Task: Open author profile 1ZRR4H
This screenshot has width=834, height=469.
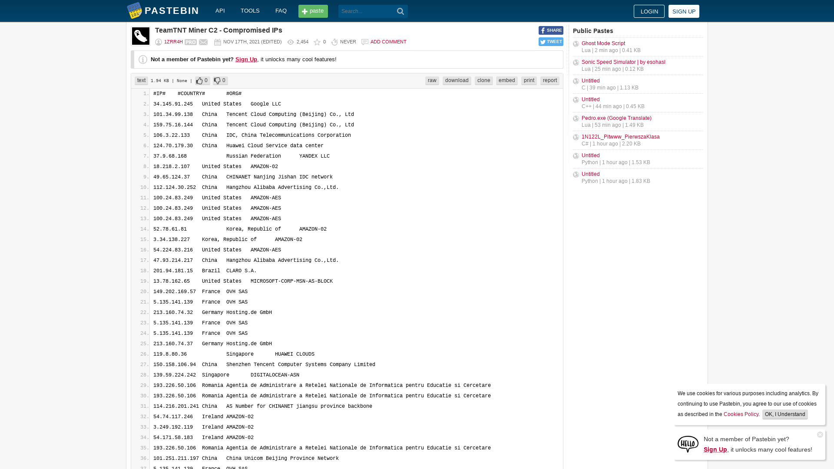Action: [x=173, y=42]
